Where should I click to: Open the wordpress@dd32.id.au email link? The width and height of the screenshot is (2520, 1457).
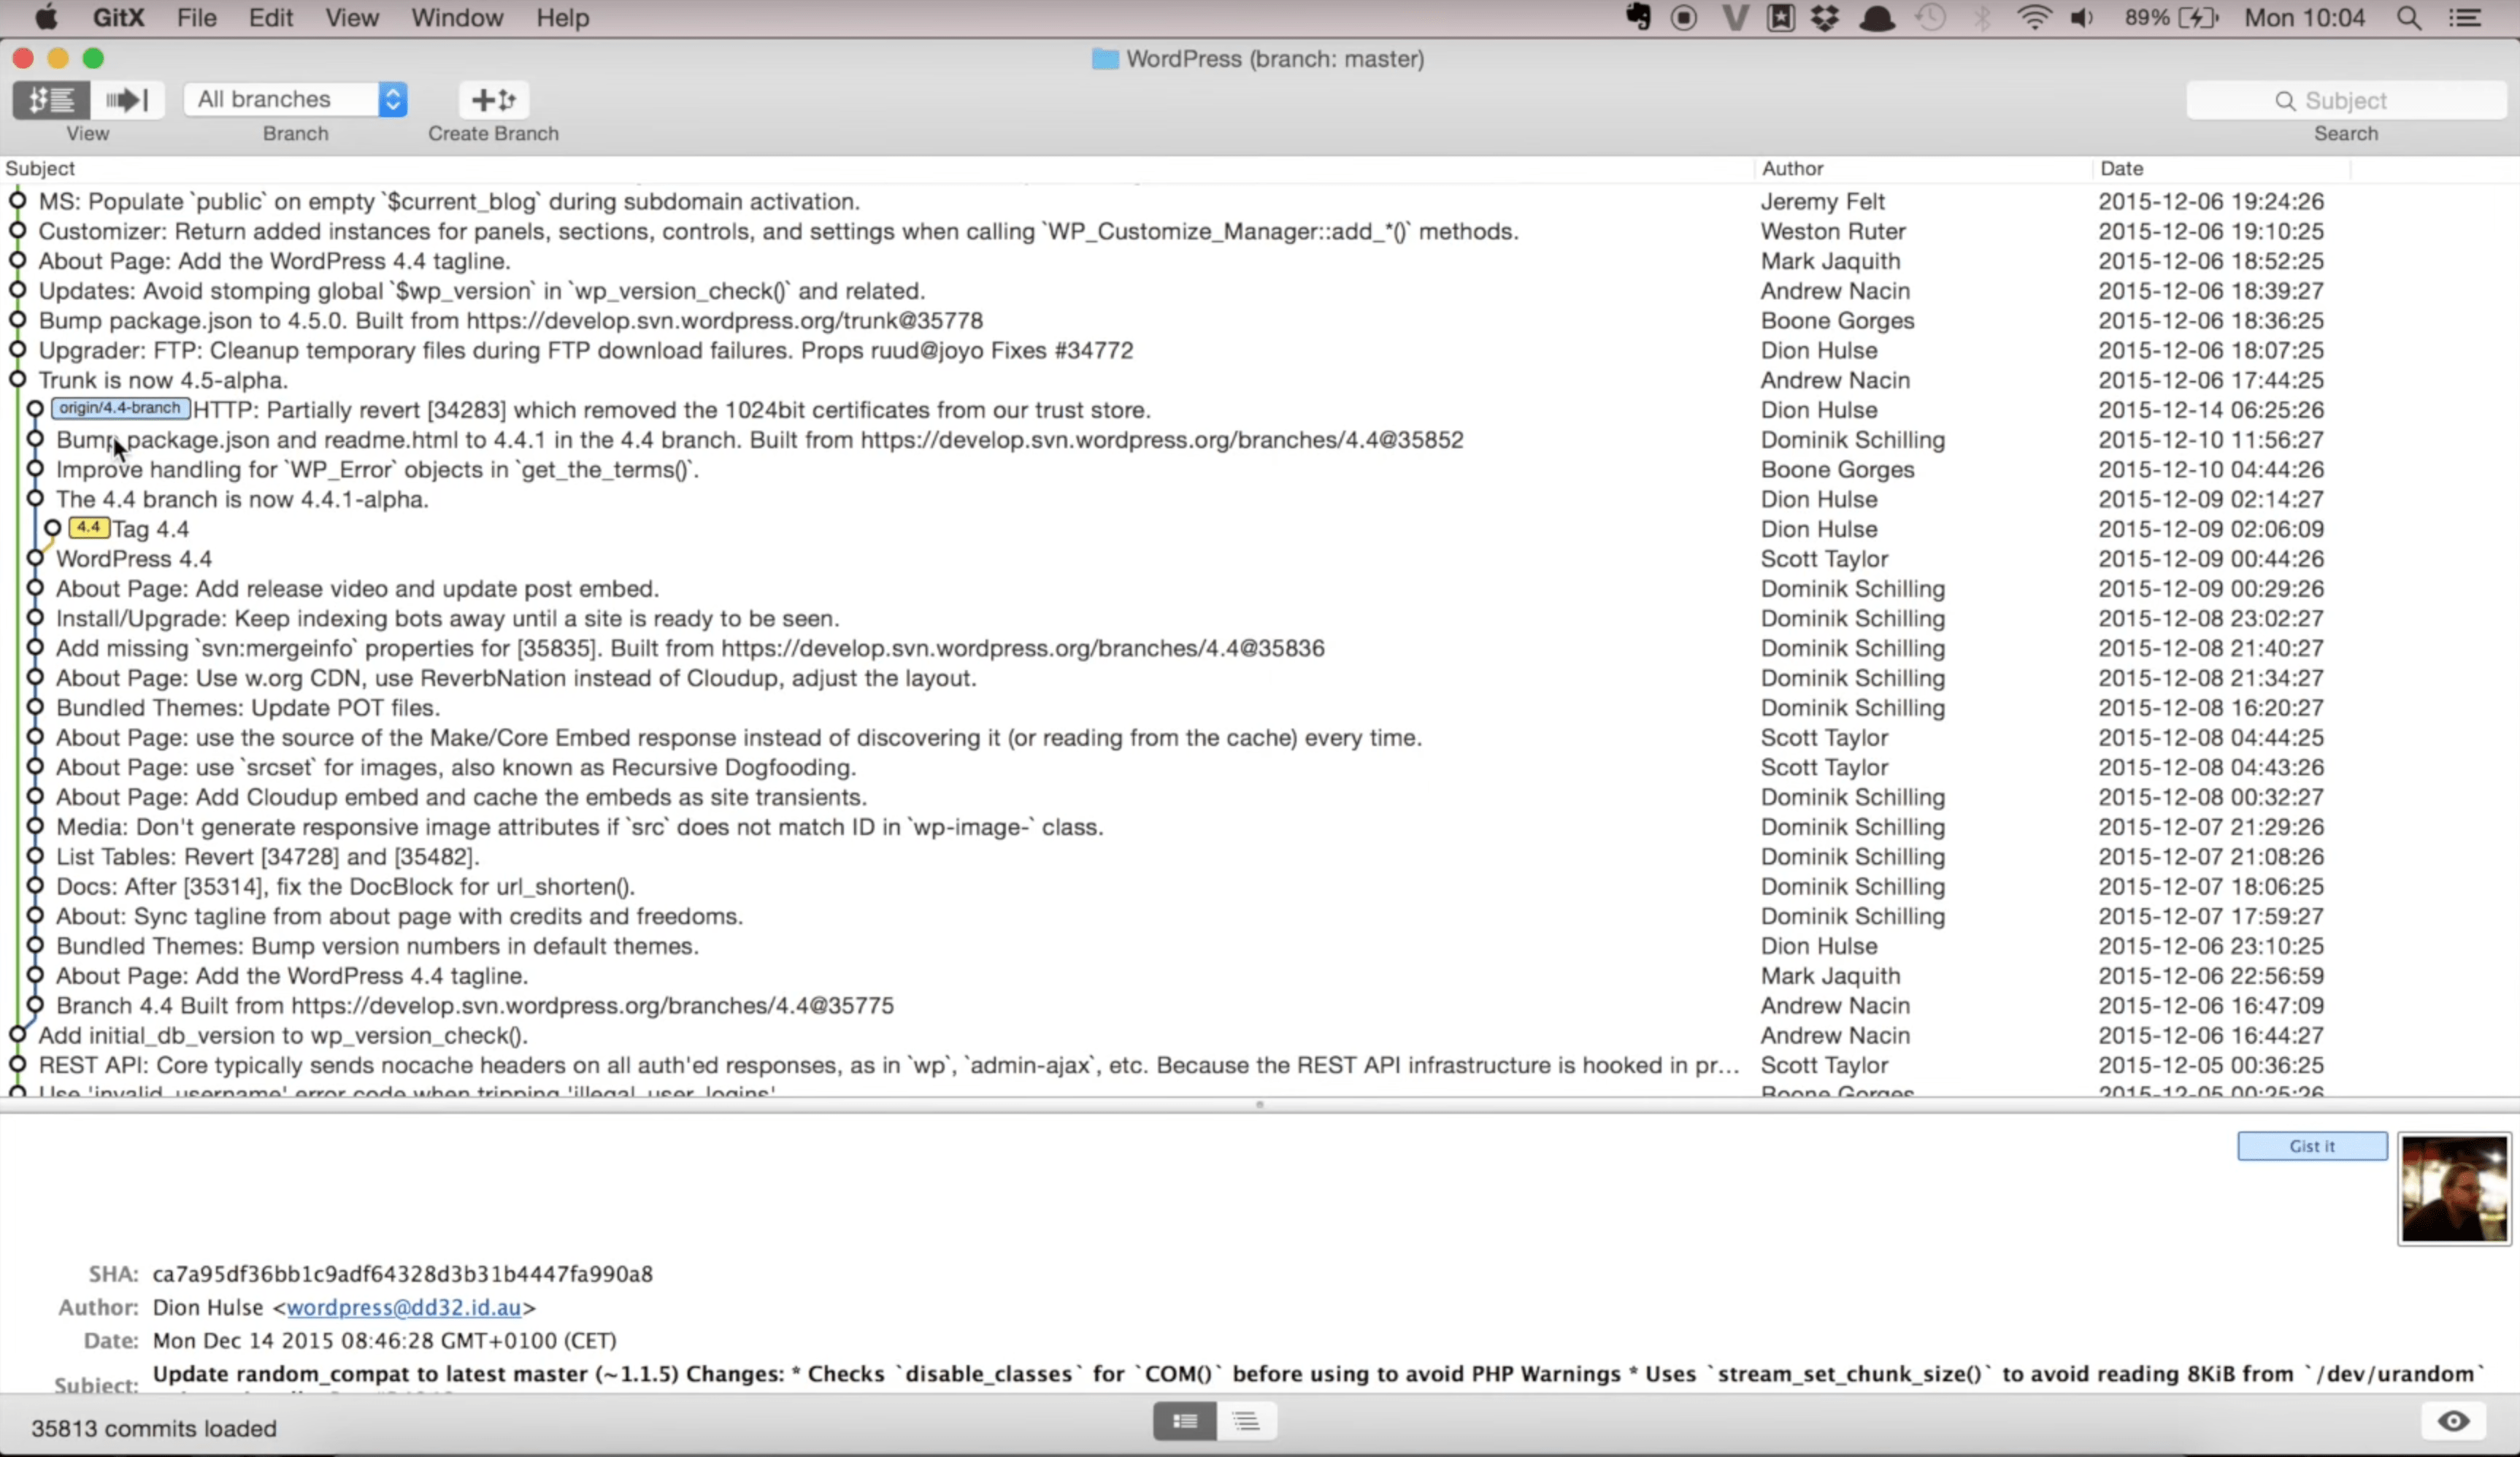[x=404, y=1307]
